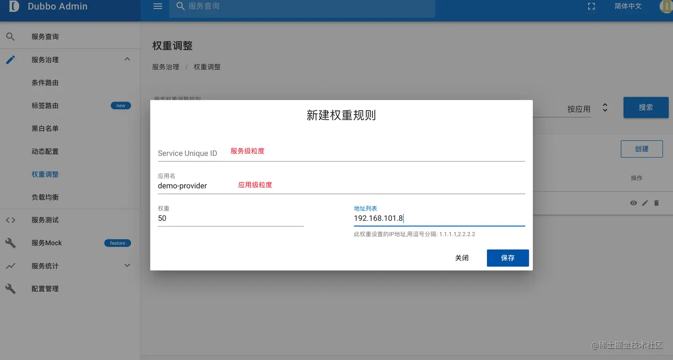View rule details with the eye icon

(633, 203)
